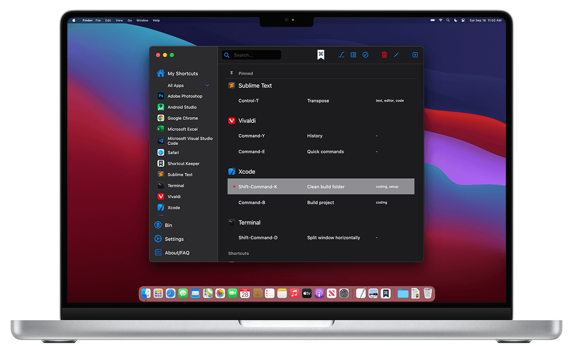Click the Shortcut Keeper bookmark icon in toolbar
The height and width of the screenshot is (346, 572).
321,55
